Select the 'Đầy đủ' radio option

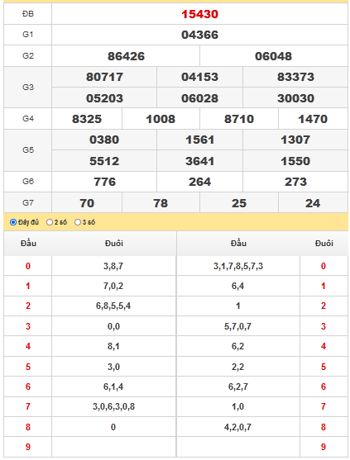(x=13, y=222)
